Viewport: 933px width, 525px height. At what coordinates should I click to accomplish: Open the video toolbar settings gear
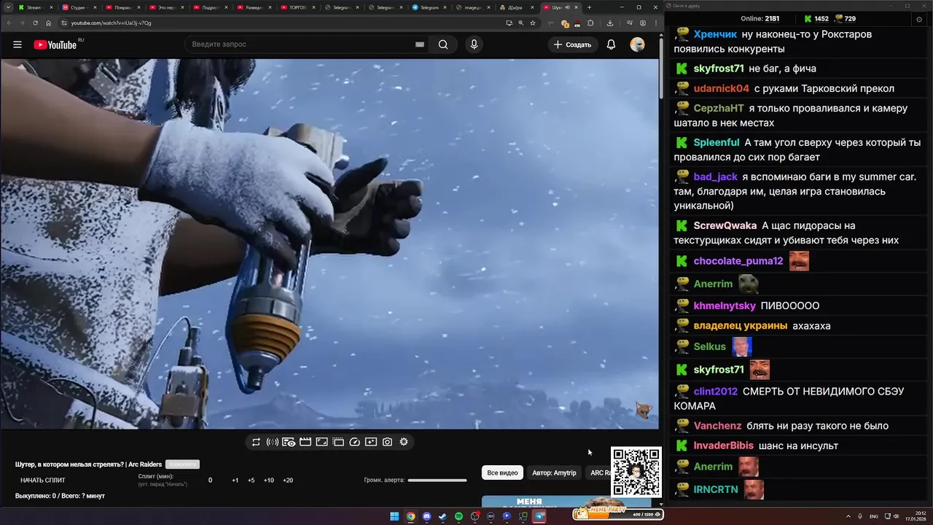pyautogui.click(x=404, y=442)
